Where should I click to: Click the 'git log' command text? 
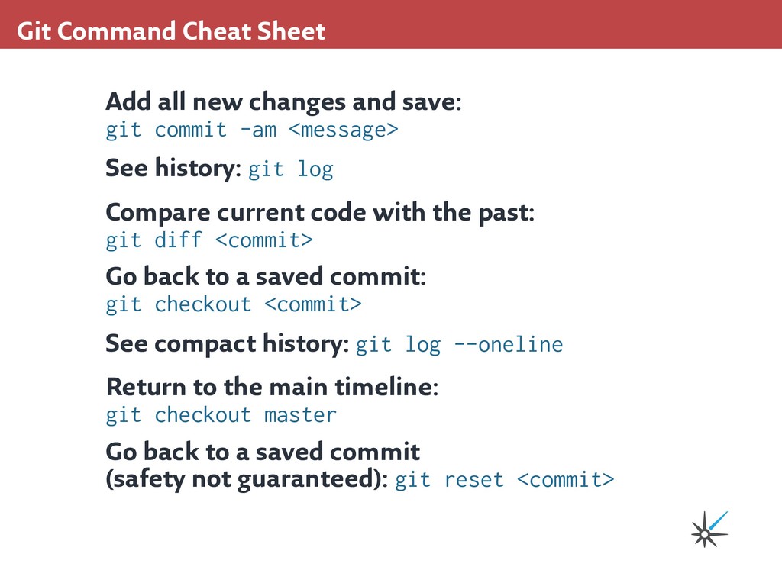click(291, 169)
